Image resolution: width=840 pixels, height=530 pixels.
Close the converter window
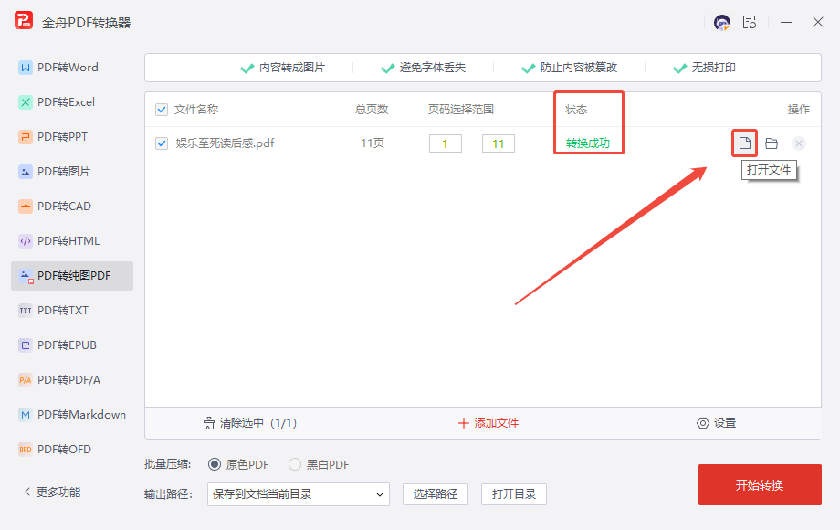click(x=817, y=23)
